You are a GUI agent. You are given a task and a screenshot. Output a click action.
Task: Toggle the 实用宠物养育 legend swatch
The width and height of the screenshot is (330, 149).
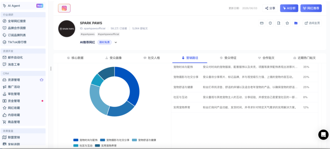[x=97, y=145]
